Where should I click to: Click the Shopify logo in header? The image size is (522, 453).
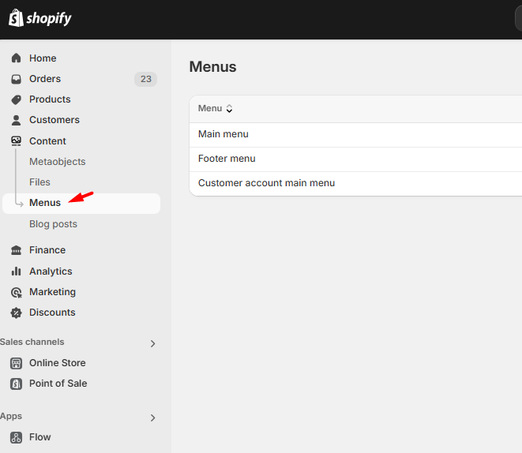click(x=40, y=18)
